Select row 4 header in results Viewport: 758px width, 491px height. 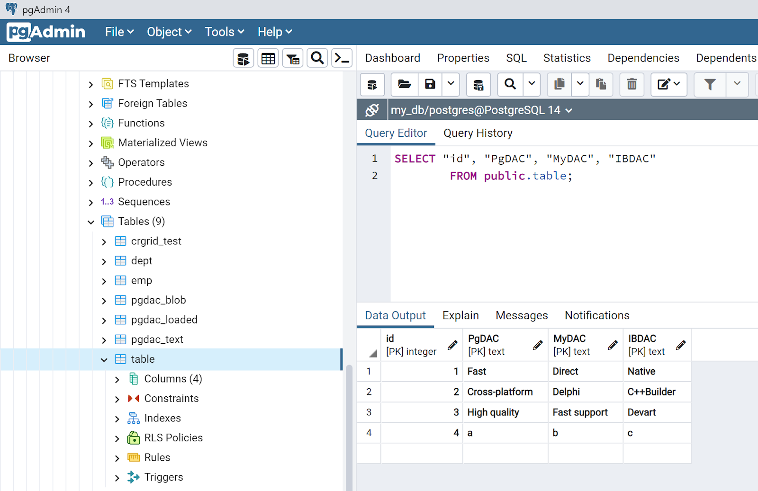coord(369,433)
